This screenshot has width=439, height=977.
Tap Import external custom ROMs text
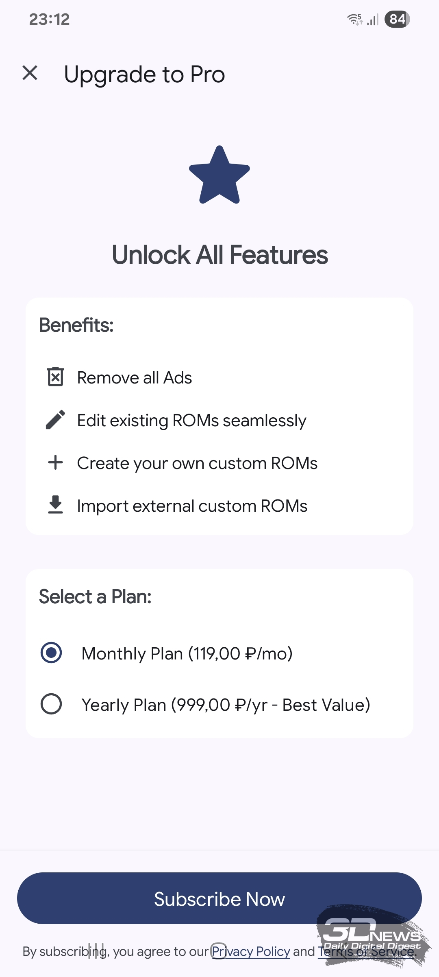(192, 506)
